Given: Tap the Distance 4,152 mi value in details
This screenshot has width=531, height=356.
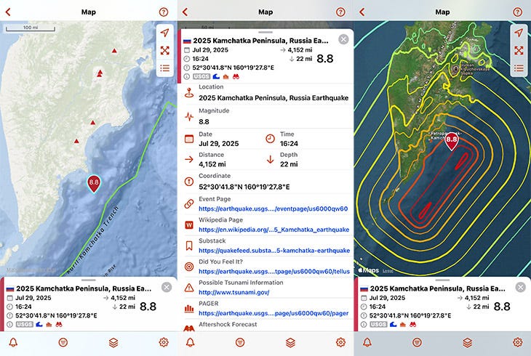Looking at the screenshot, I should [x=212, y=164].
